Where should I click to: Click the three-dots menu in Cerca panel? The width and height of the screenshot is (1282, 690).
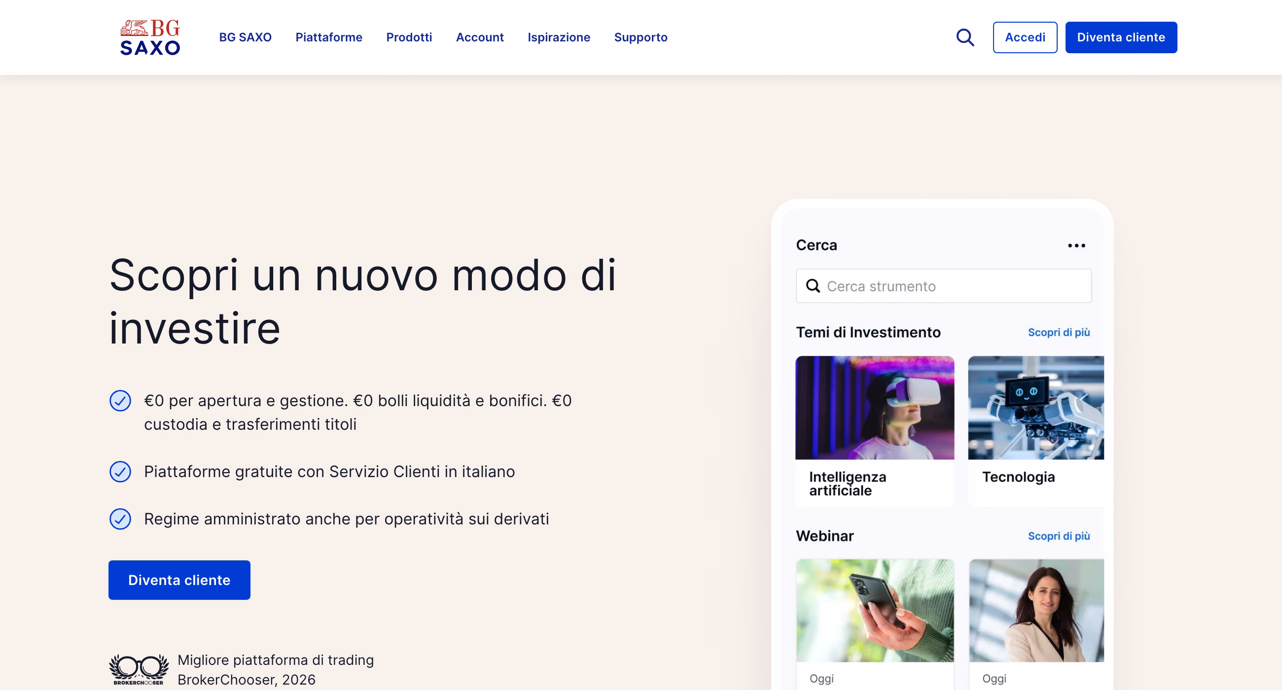[1076, 245]
